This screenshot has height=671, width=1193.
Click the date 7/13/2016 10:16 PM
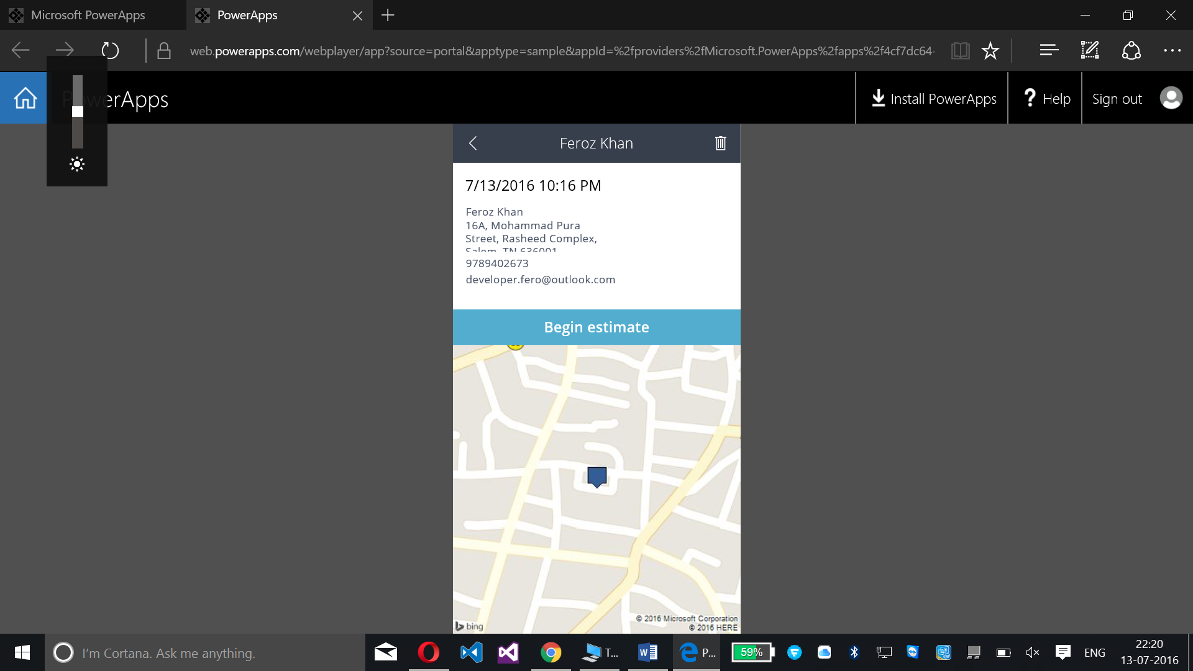[533, 186]
